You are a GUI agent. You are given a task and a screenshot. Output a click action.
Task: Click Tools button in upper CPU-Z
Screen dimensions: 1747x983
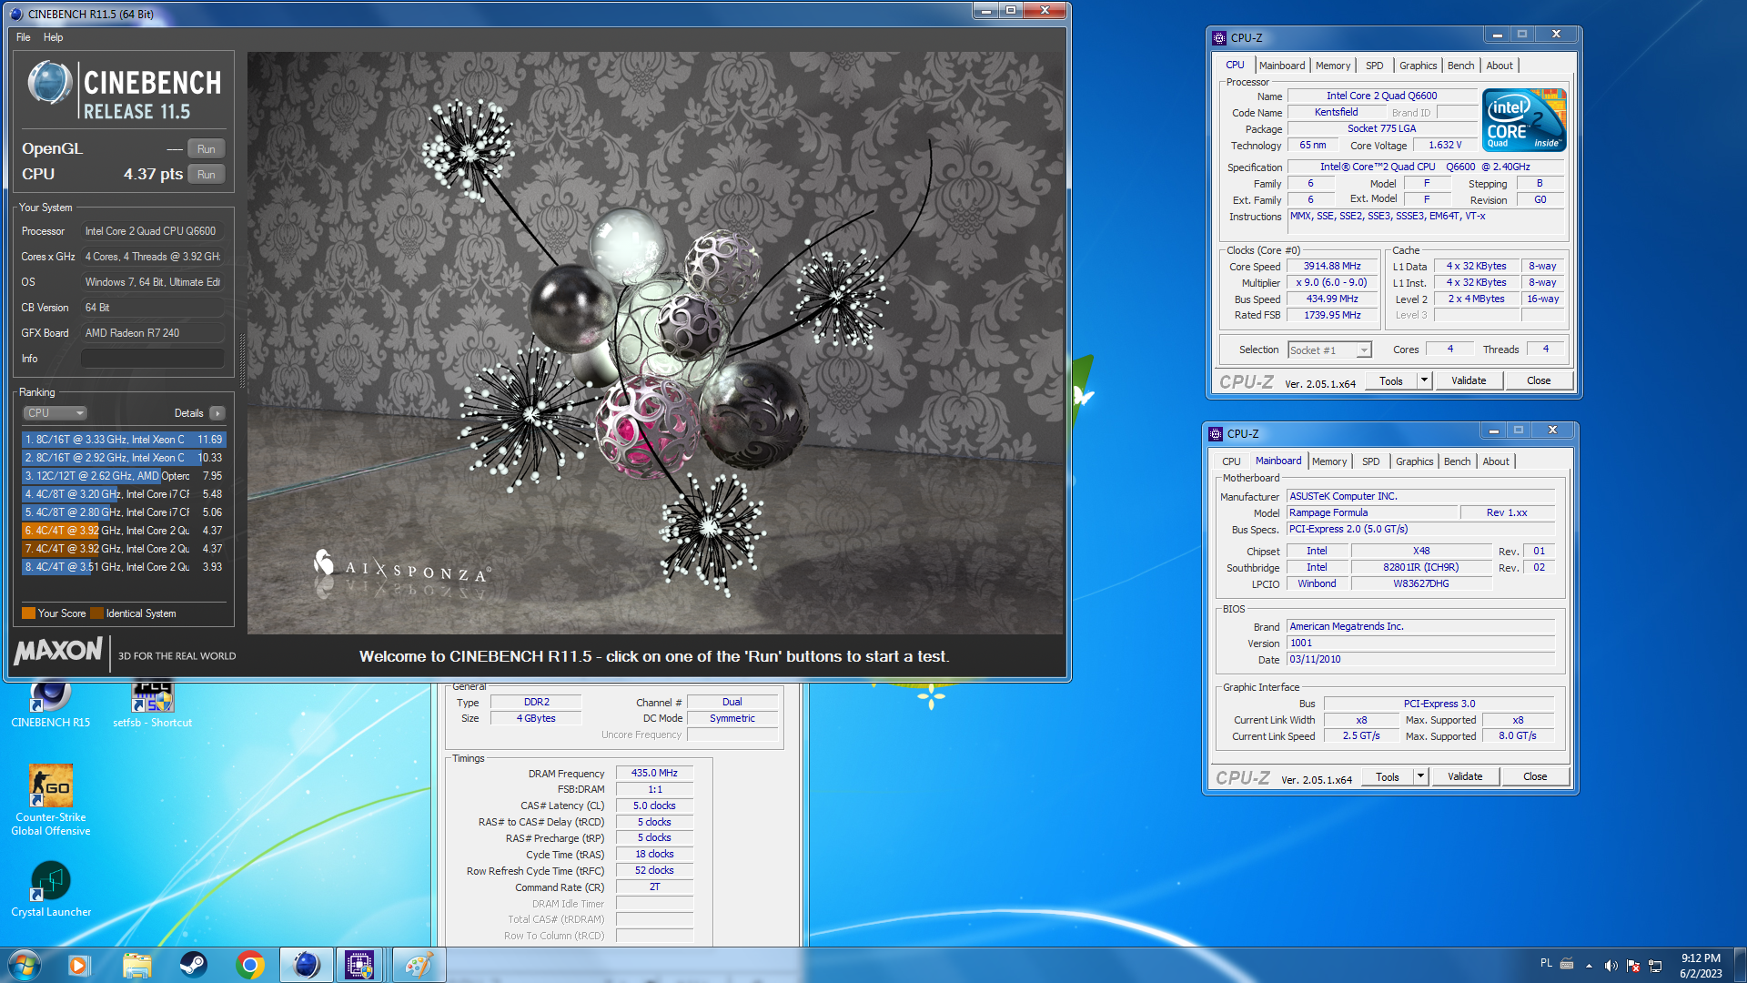click(1391, 381)
